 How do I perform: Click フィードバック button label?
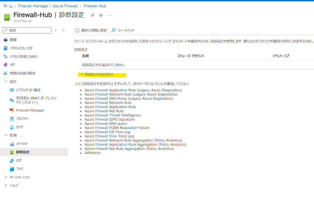[126, 30]
